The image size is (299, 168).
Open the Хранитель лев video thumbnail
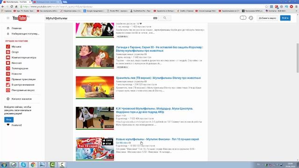pos(95,87)
